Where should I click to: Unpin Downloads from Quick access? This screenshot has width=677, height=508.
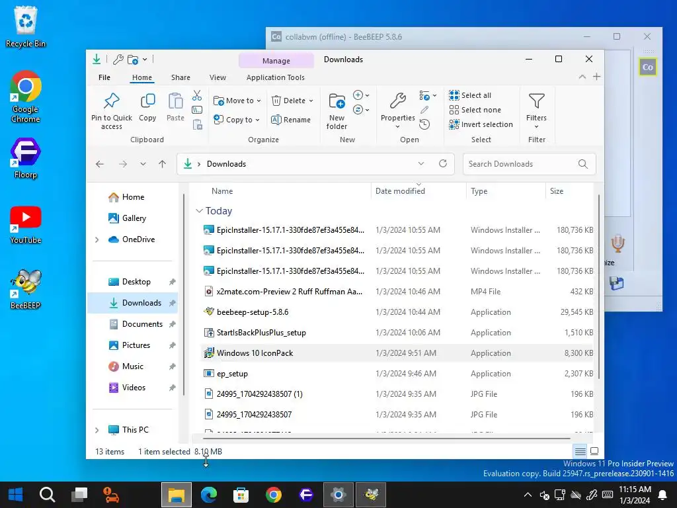coord(173,303)
